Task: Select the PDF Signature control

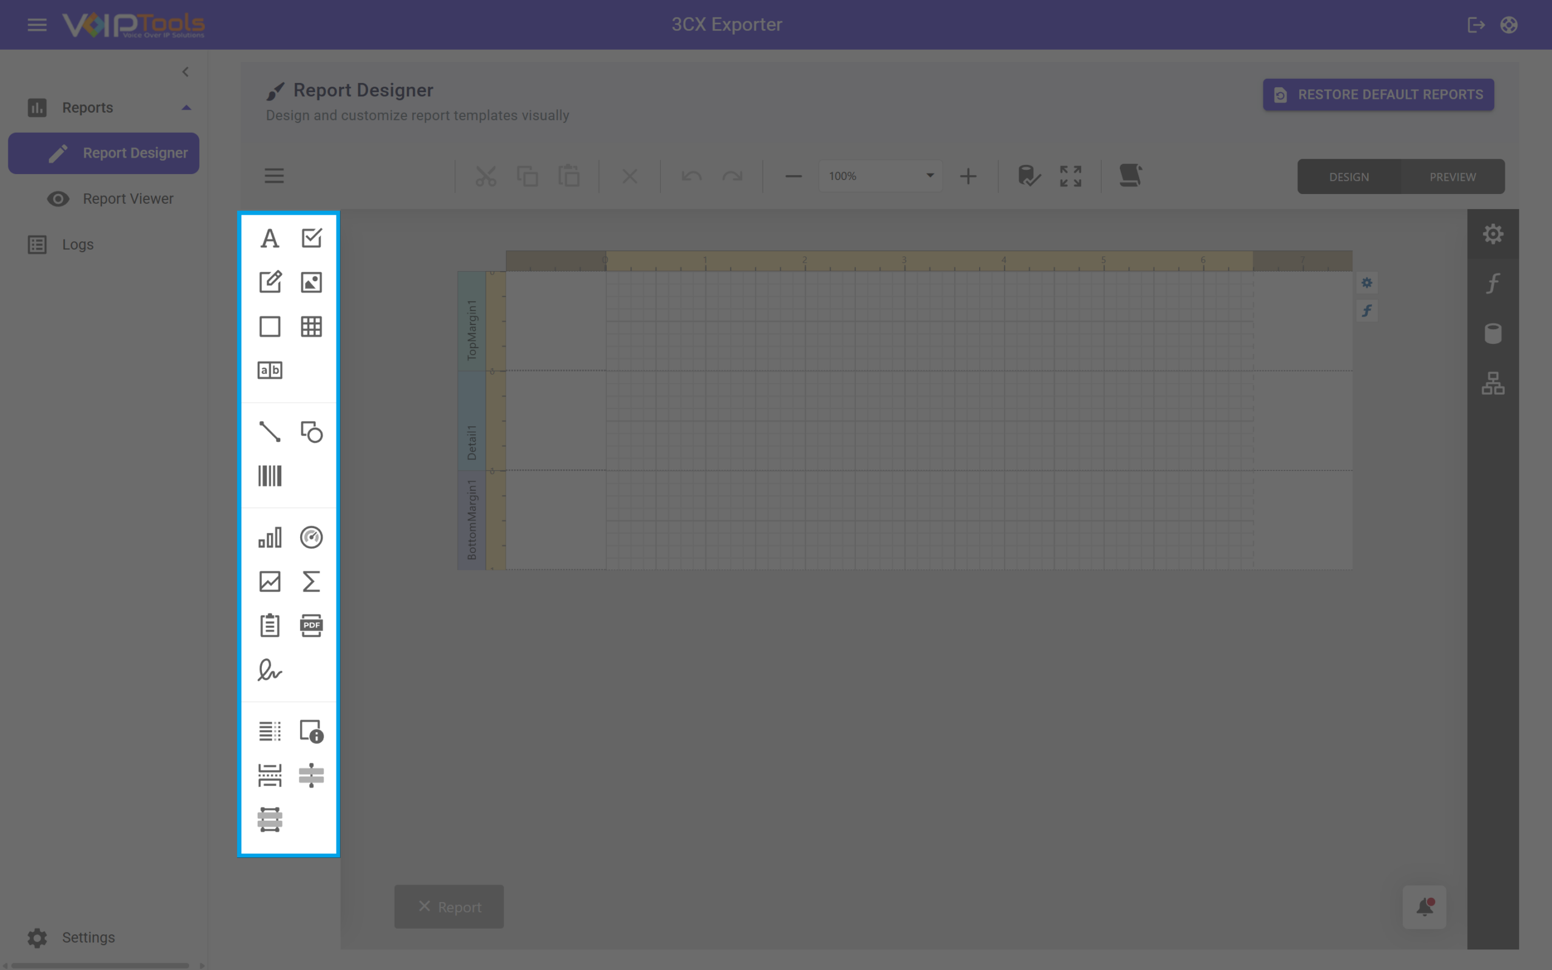Action: tap(269, 670)
